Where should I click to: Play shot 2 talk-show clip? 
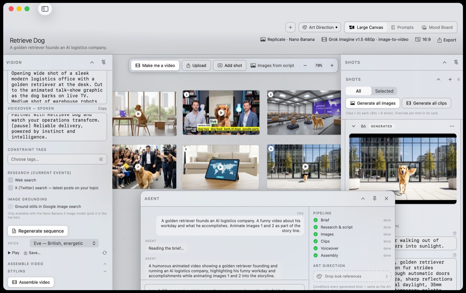tap(221, 113)
